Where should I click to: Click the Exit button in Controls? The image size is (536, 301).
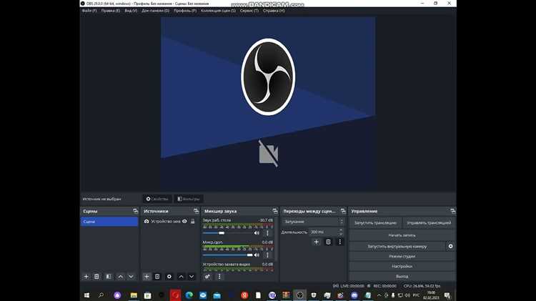(402, 277)
